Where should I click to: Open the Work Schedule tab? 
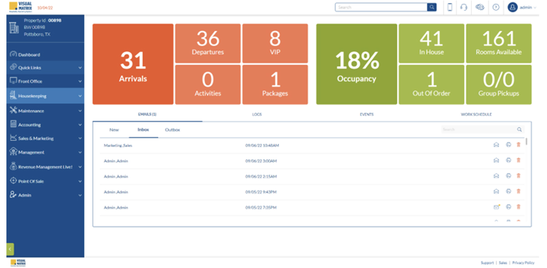pyautogui.click(x=476, y=114)
